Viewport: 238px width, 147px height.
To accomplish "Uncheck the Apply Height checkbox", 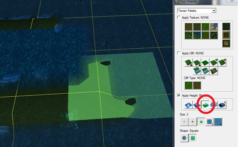I will (x=179, y=95).
